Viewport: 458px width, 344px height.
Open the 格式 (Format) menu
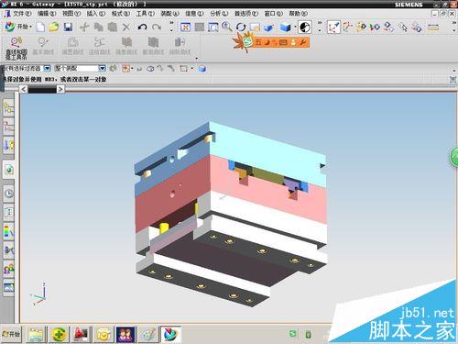[121, 14]
